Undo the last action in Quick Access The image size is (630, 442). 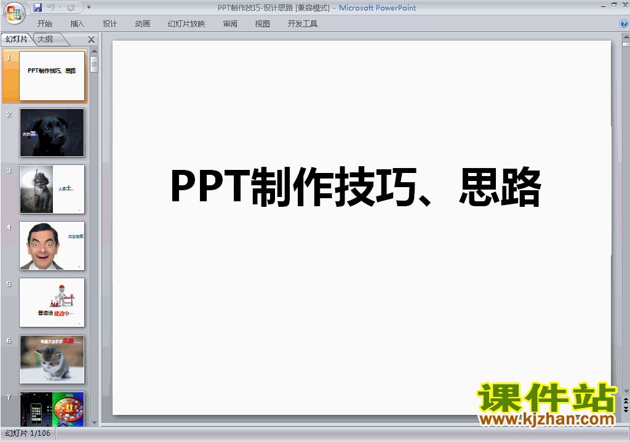click(51, 7)
